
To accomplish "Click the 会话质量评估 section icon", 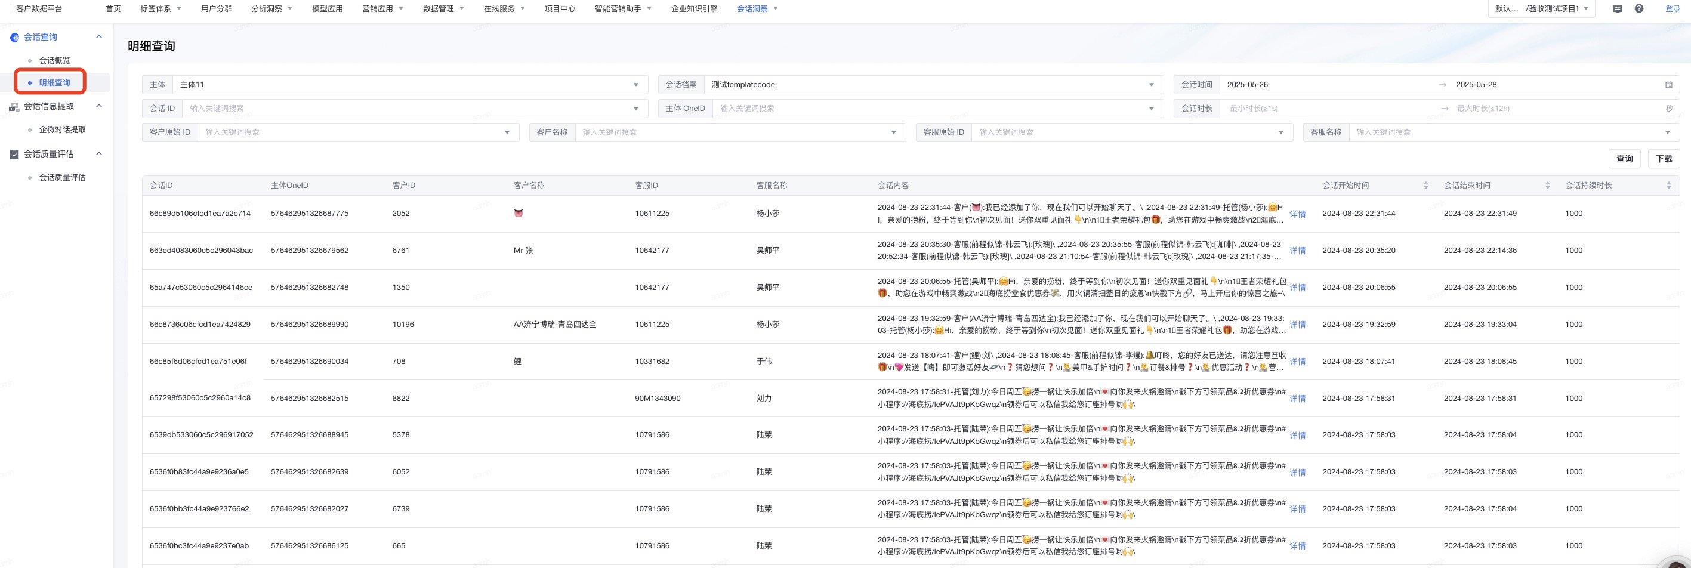I will tap(14, 155).
